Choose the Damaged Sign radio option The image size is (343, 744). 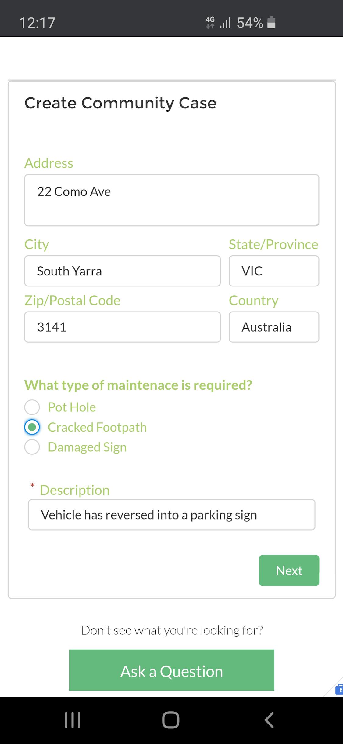[32, 447]
